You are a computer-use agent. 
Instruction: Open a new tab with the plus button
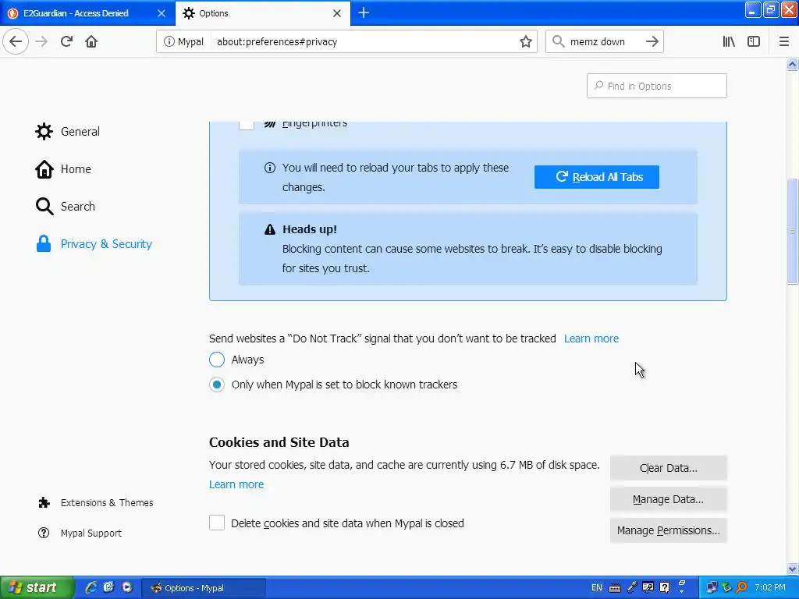tap(364, 12)
